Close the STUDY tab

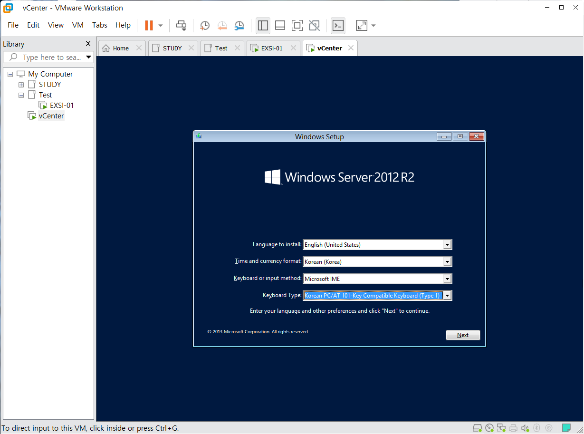[191, 48]
